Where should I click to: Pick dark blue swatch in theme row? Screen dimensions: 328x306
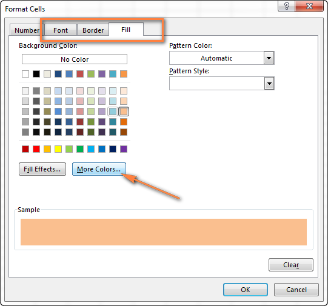pos(58,74)
